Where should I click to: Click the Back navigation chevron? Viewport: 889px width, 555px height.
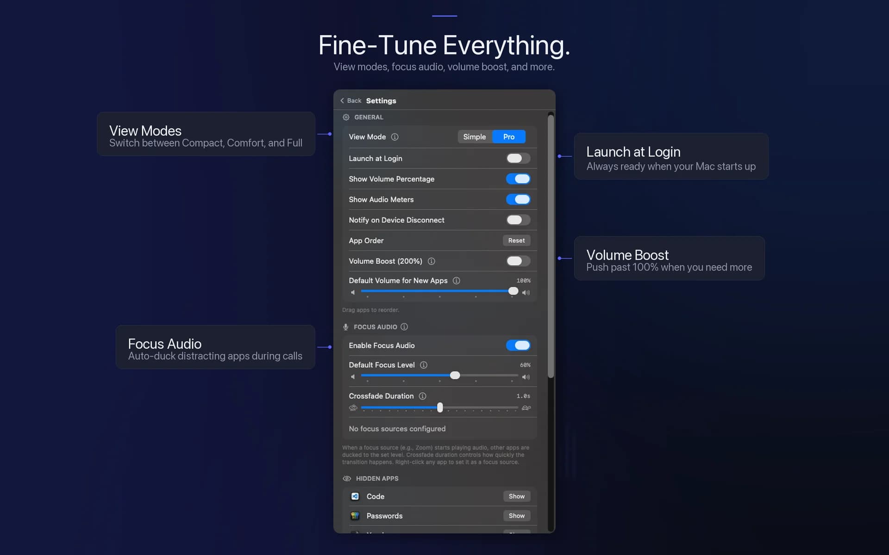[x=343, y=100]
